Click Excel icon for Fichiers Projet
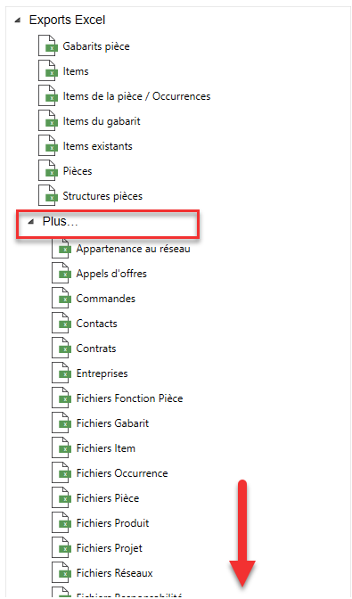352x599 pixels. click(61, 548)
